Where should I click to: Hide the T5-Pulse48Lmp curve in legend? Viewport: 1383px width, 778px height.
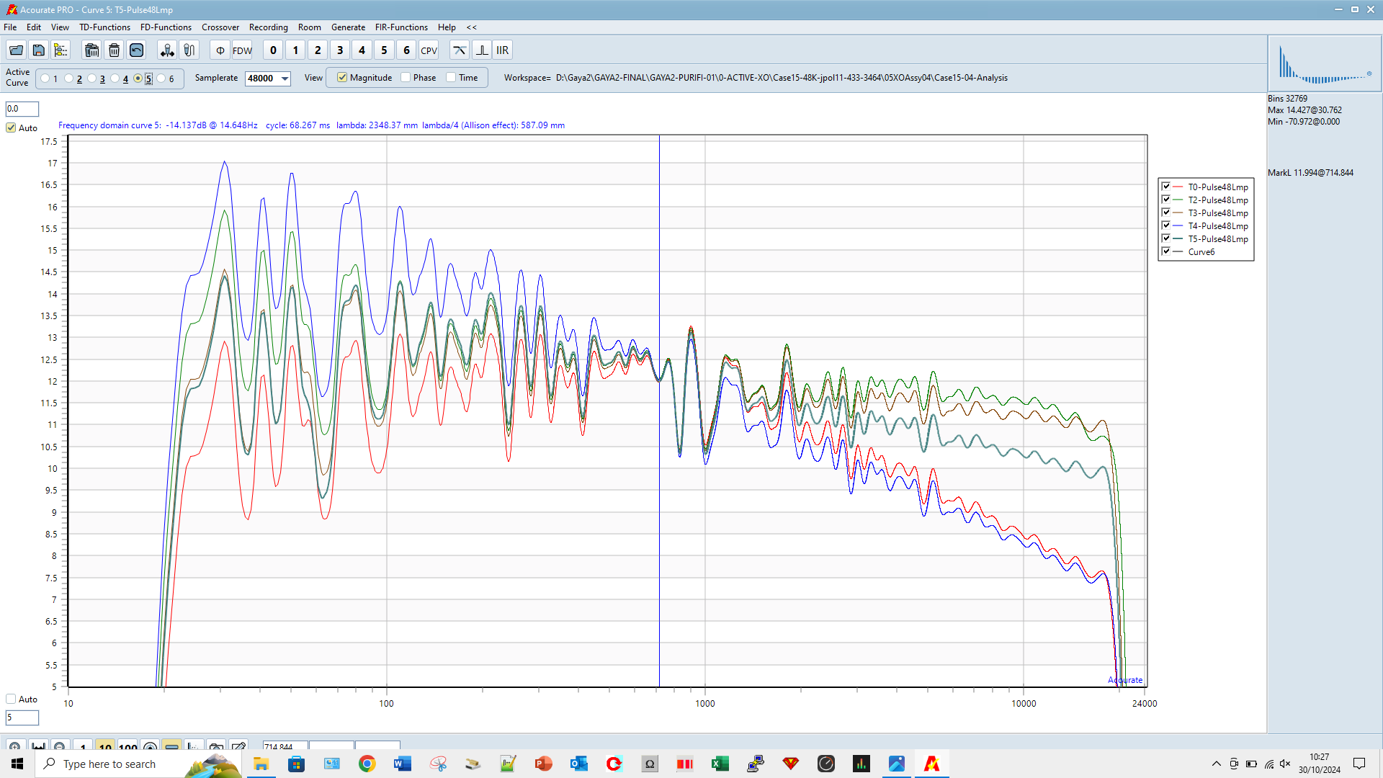tap(1165, 238)
